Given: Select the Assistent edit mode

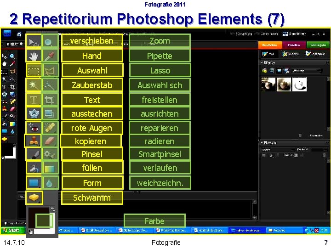Looking at the screenshot, I should click(315, 54).
